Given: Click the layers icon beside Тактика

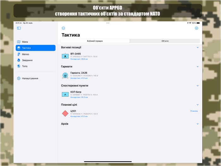Looking at the screenshot, I should 19,48.
